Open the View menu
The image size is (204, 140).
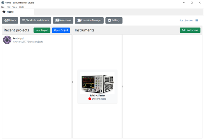pyautogui.click(x=15, y=7)
